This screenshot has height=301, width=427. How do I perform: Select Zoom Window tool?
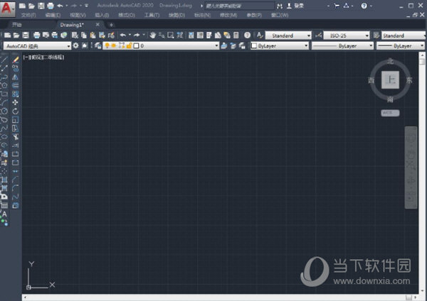(x=171, y=35)
